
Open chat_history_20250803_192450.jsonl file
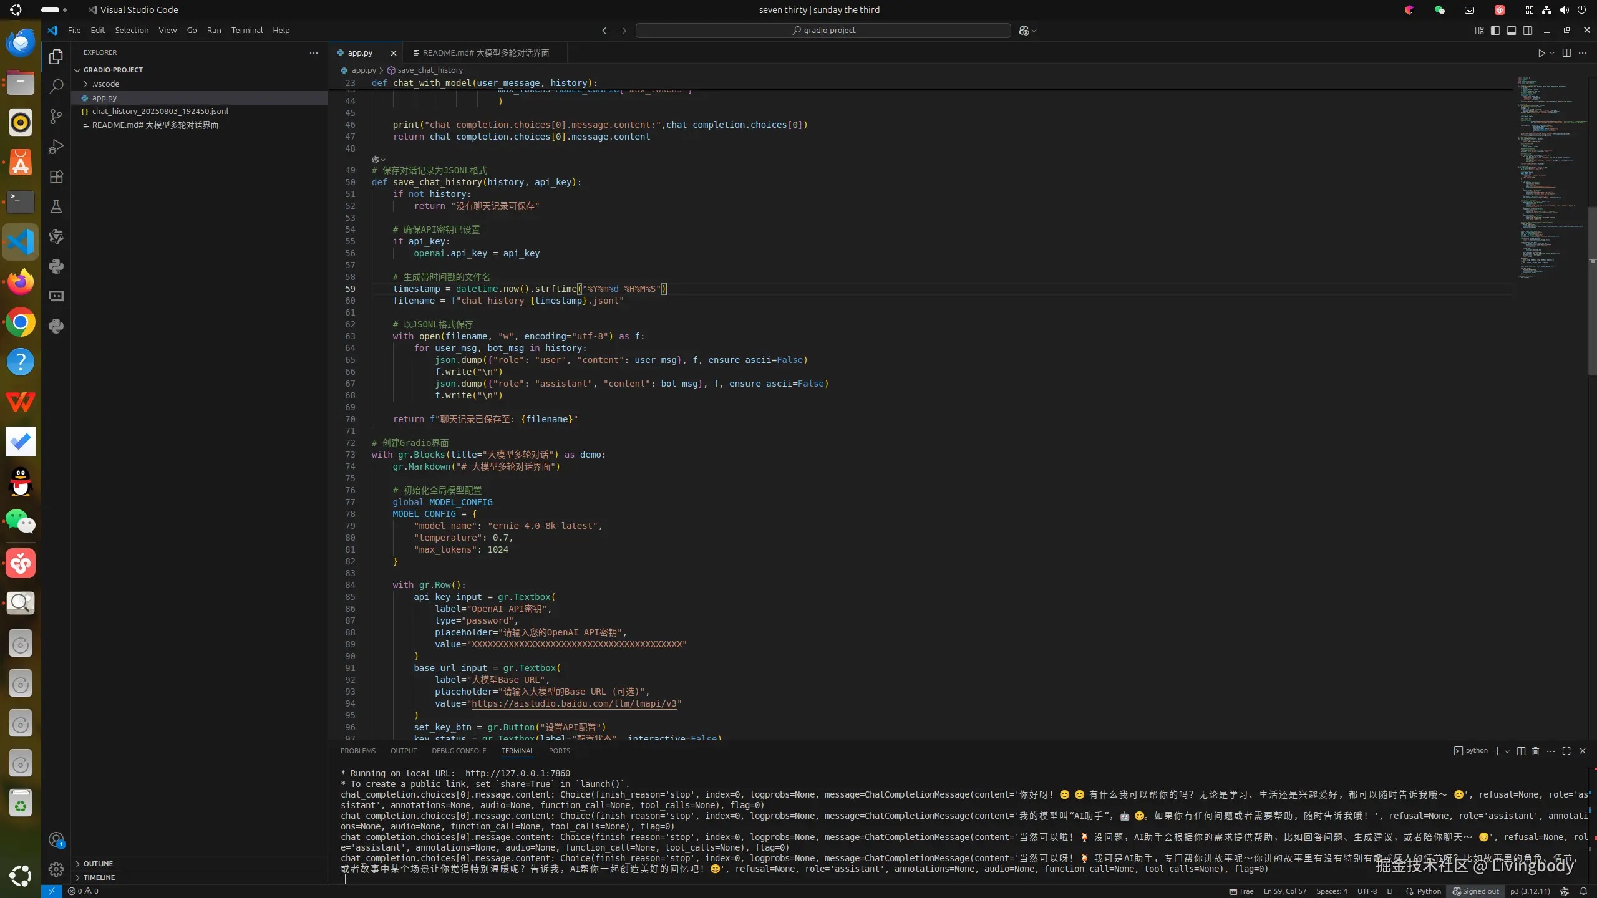pos(160,111)
